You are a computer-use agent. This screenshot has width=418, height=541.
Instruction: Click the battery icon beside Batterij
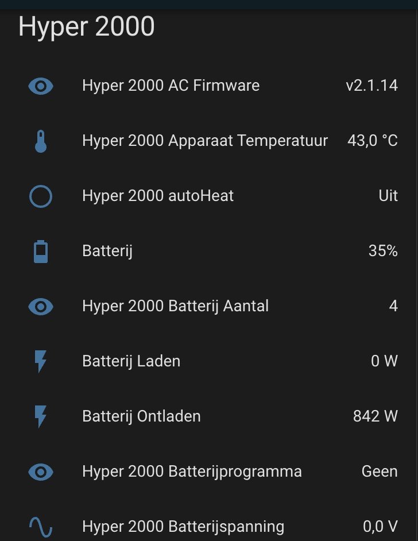pyautogui.click(x=41, y=252)
